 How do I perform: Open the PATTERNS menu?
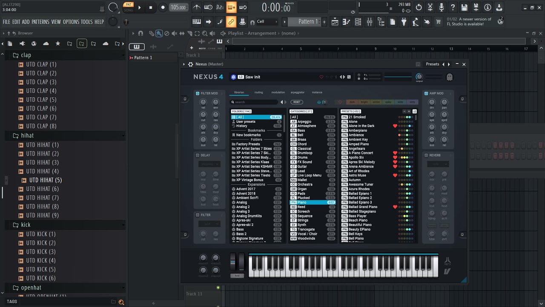click(x=40, y=22)
